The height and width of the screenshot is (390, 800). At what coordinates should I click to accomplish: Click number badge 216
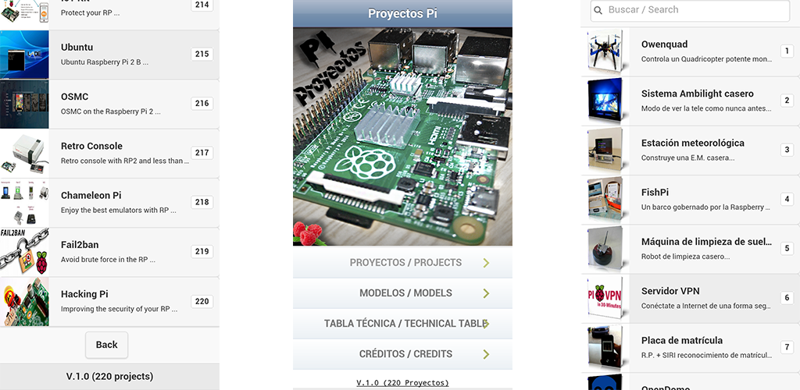coord(202,104)
